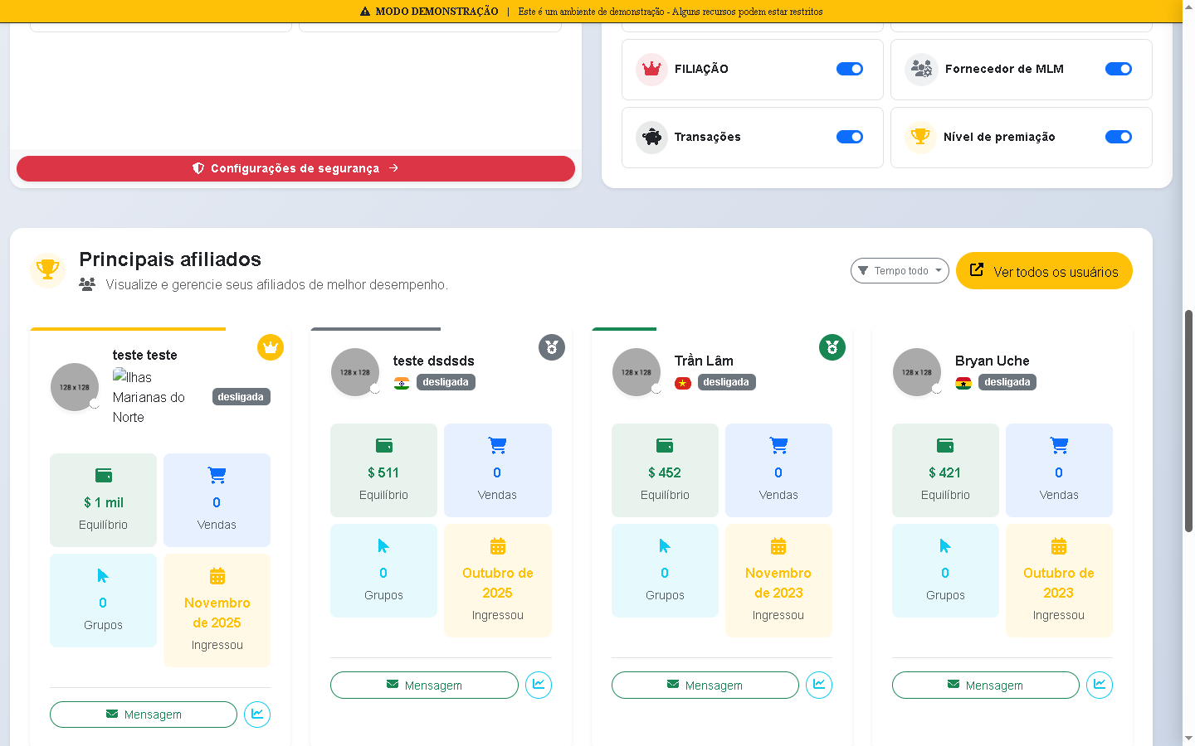Click the chart icon beside teste dsdsds Mensagem
1195x746 pixels.
[x=539, y=685]
